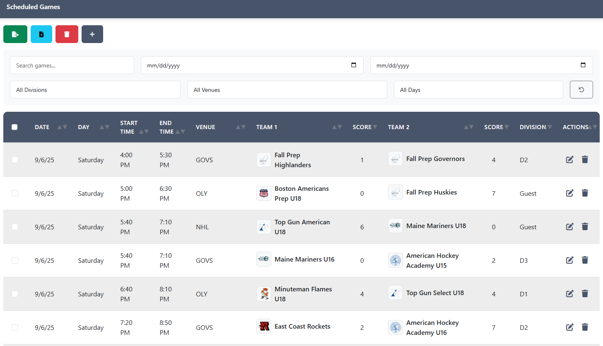Click the reset filters icon button
The width and height of the screenshot is (603, 346).
[x=581, y=90]
